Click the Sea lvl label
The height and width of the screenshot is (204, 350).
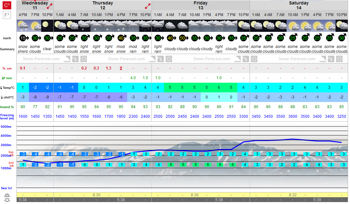point(6,188)
